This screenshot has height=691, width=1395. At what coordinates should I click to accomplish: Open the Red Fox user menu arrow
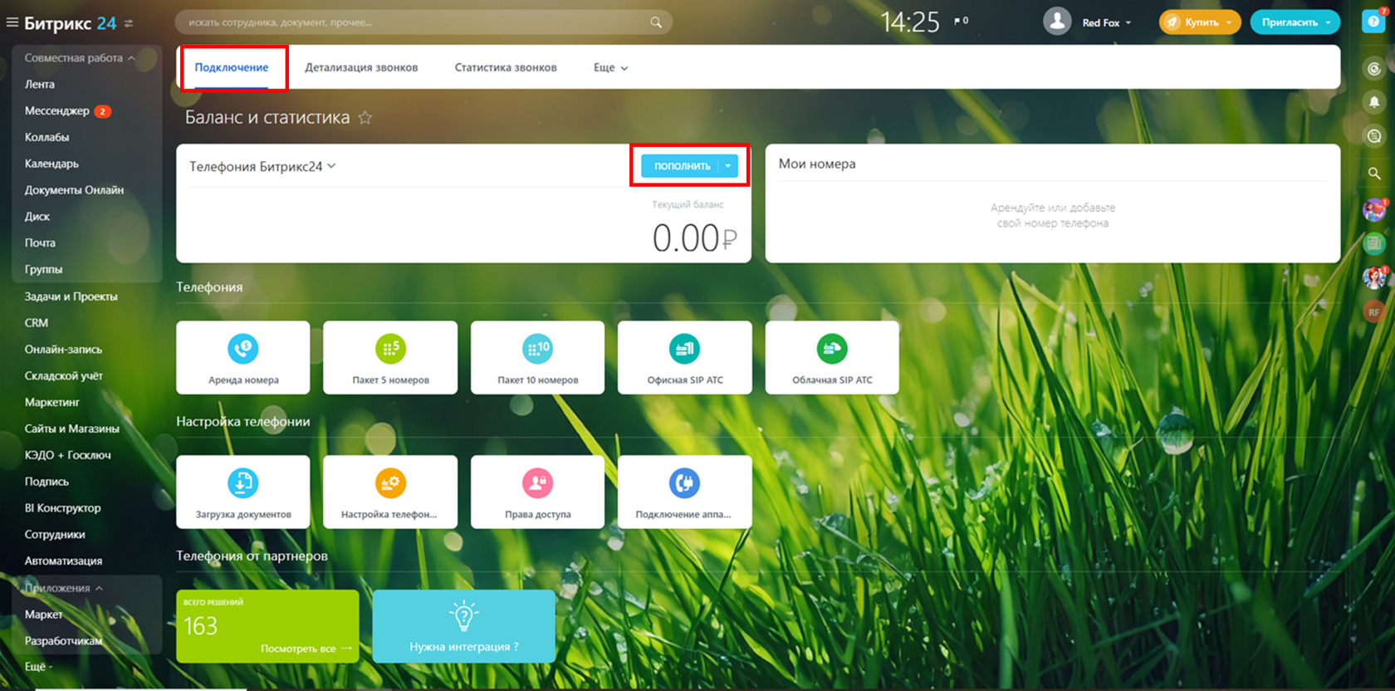coord(1128,23)
